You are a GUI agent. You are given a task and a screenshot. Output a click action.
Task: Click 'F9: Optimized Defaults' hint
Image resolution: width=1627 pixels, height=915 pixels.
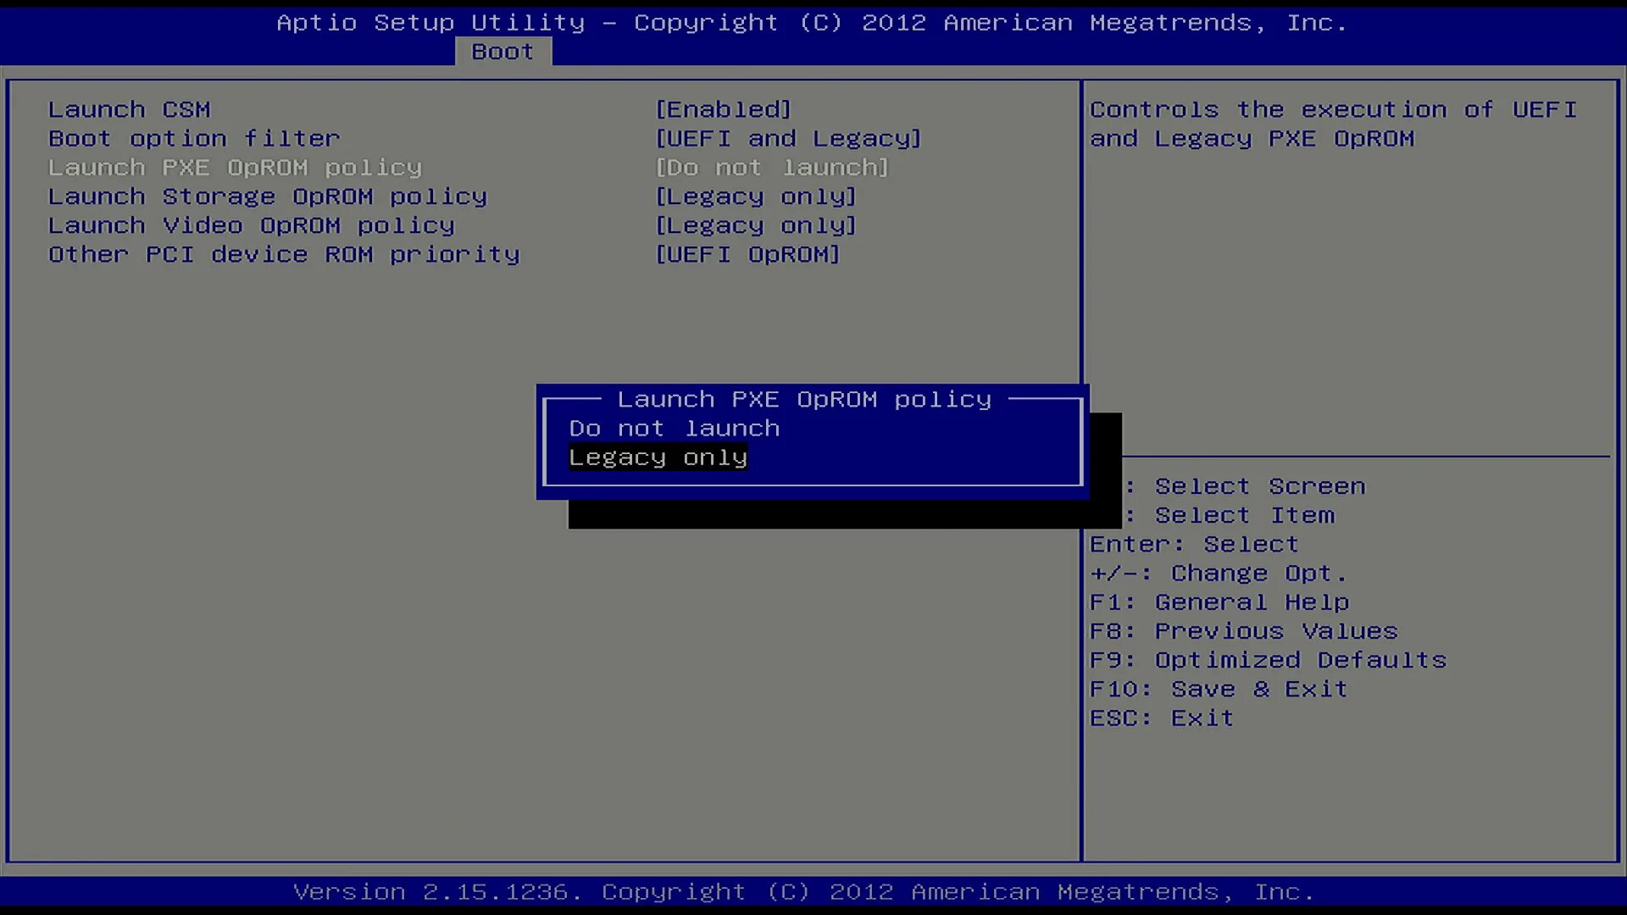[x=1268, y=660]
